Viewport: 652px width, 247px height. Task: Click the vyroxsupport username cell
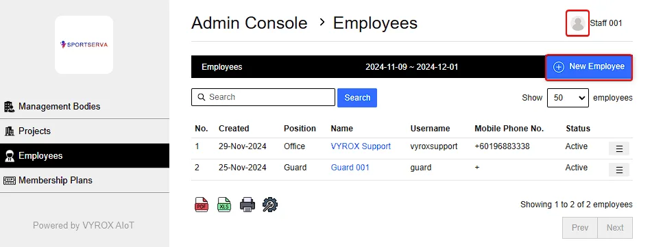coord(434,146)
